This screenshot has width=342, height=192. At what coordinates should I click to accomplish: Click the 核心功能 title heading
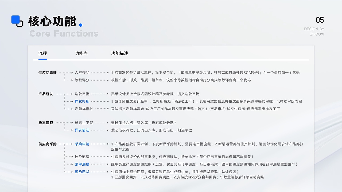[x=52, y=21]
